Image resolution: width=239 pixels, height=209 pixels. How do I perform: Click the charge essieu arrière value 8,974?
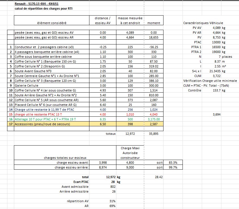[103, 167]
